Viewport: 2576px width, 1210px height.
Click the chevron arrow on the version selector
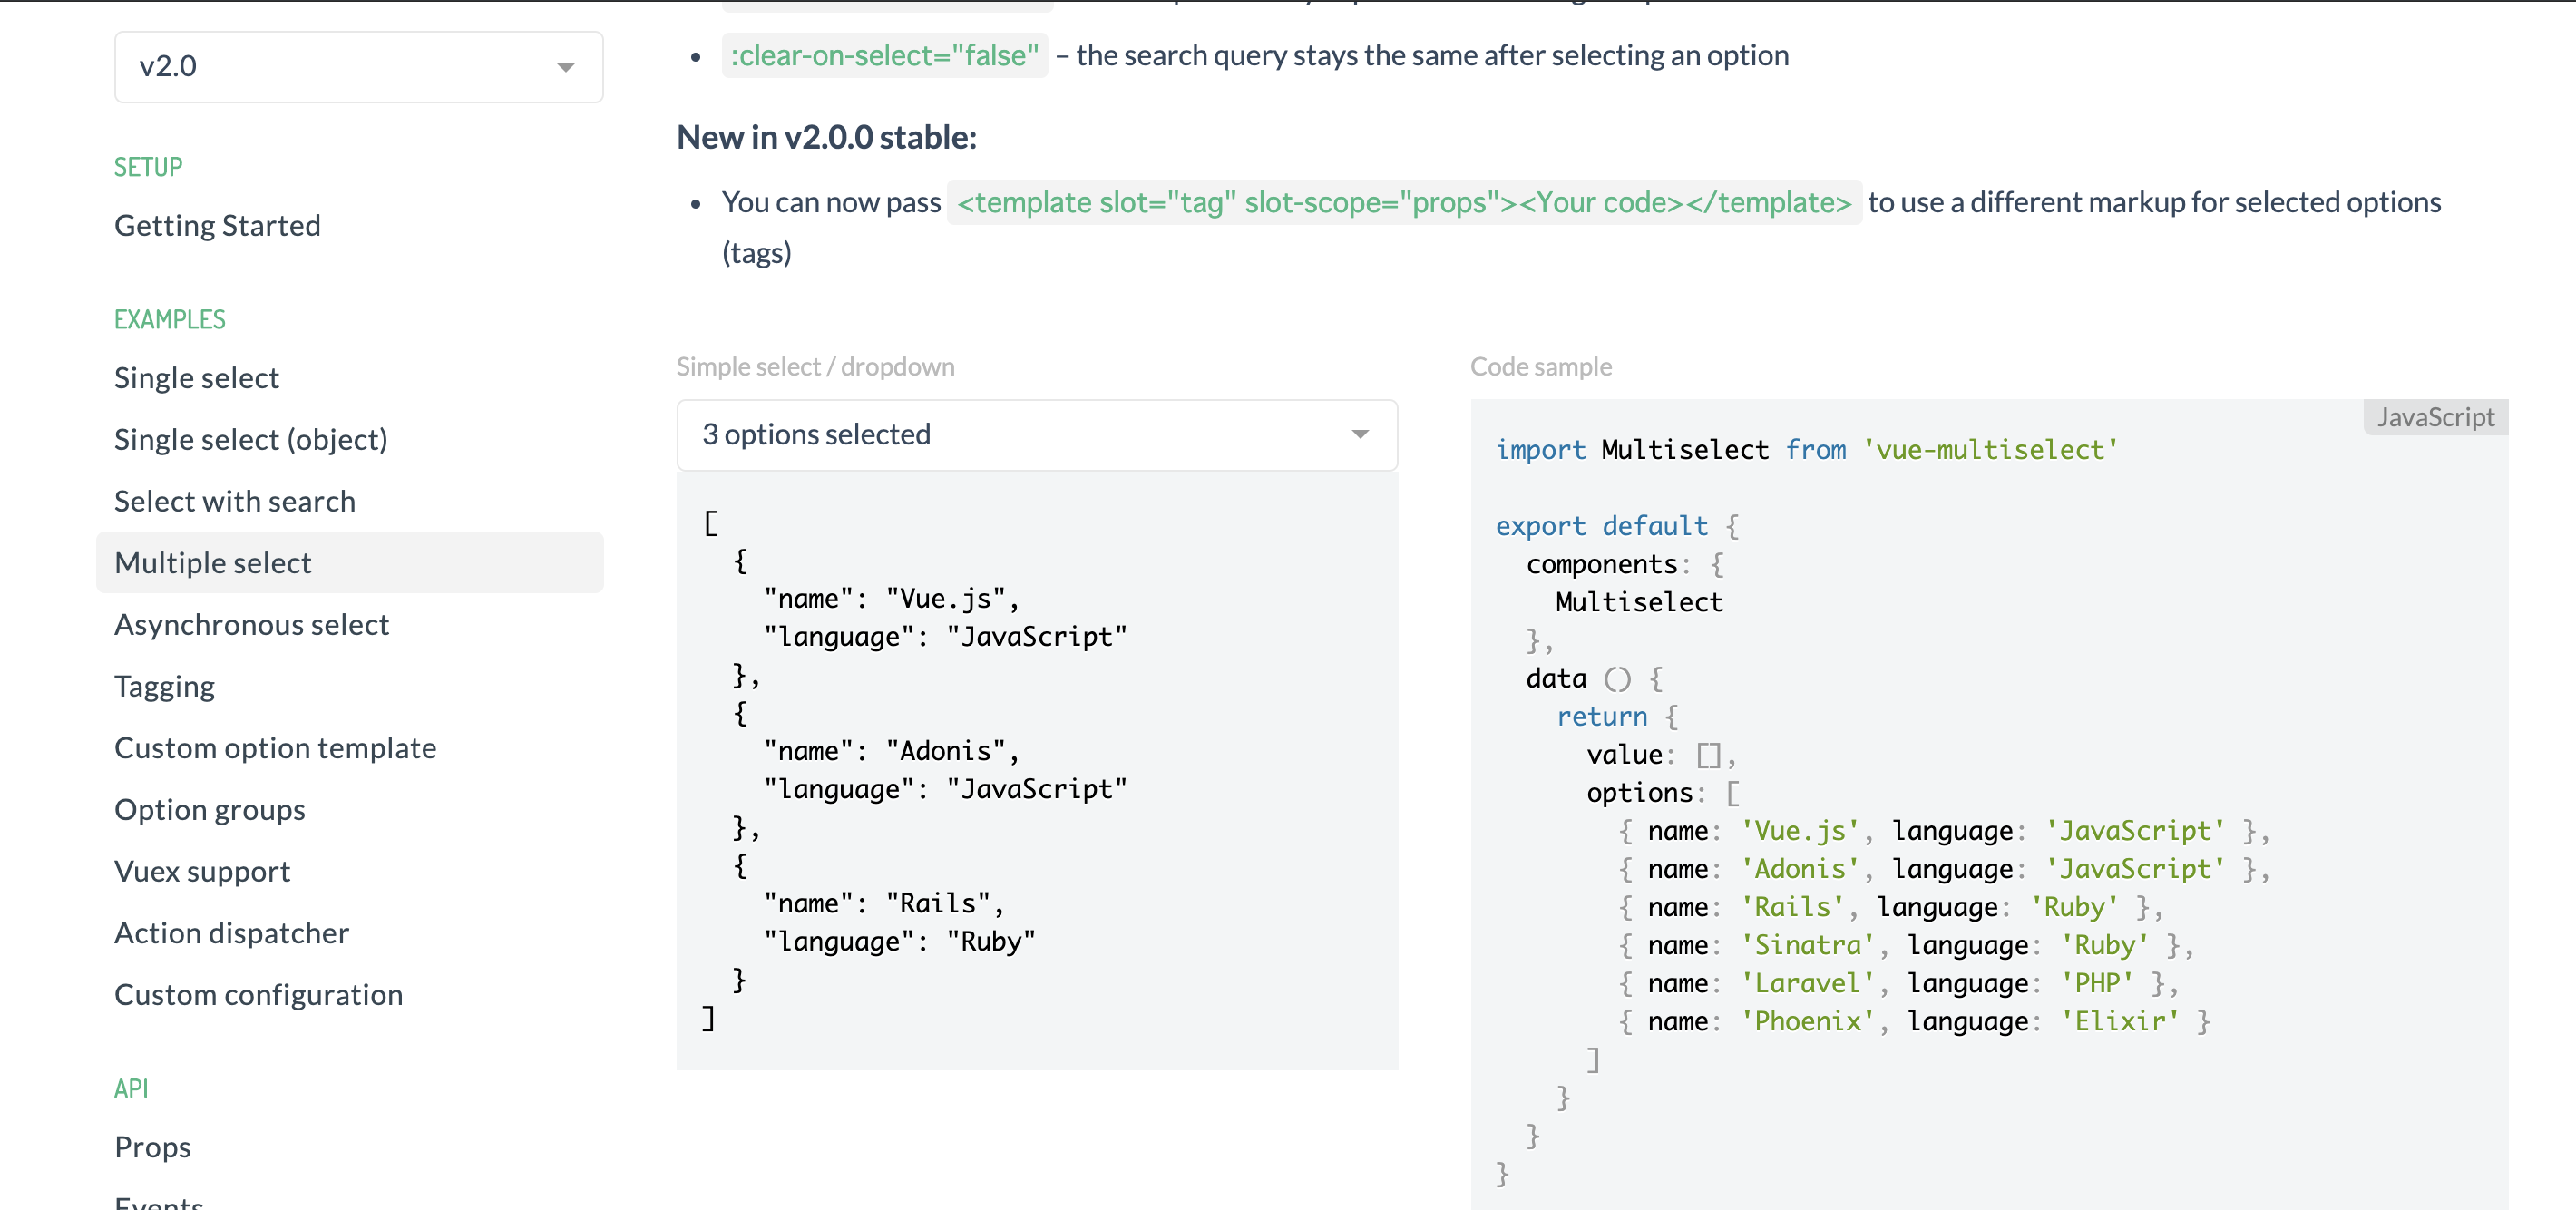(566, 66)
